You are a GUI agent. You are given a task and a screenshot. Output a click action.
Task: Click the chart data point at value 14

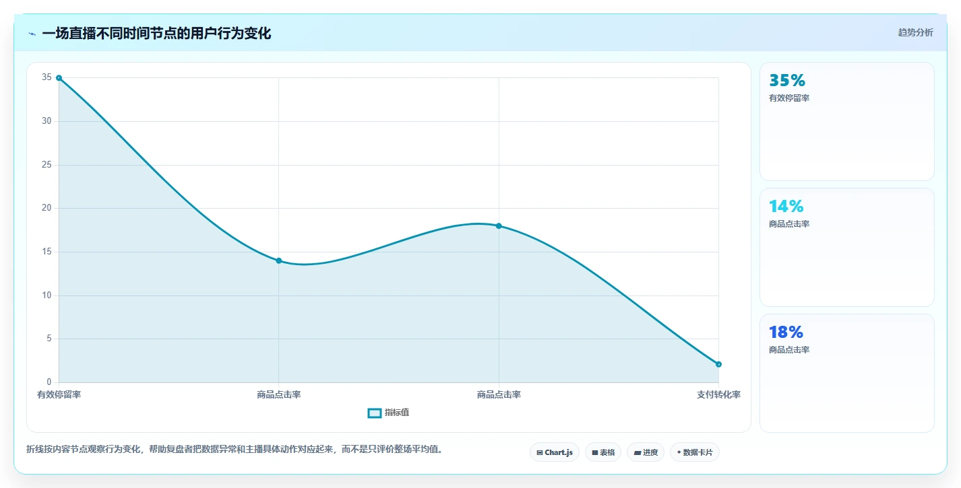(x=279, y=260)
